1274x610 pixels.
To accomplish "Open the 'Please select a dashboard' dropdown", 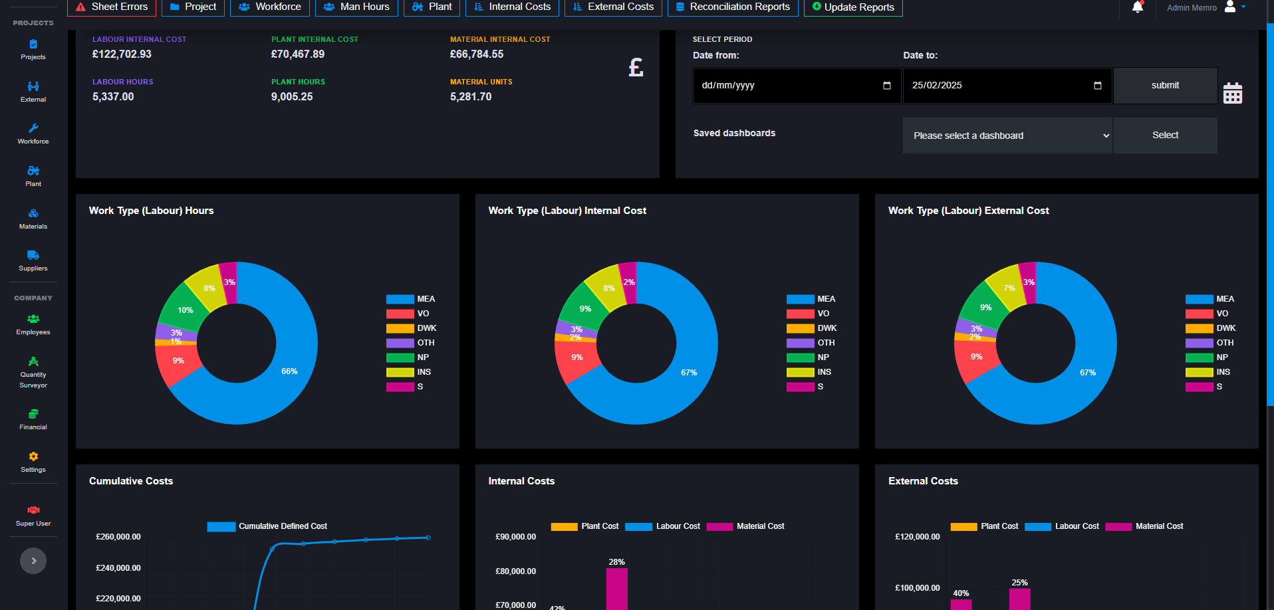I will pyautogui.click(x=1007, y=136).
